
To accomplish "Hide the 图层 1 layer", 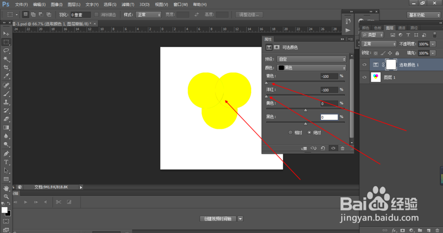I will 365,77.
